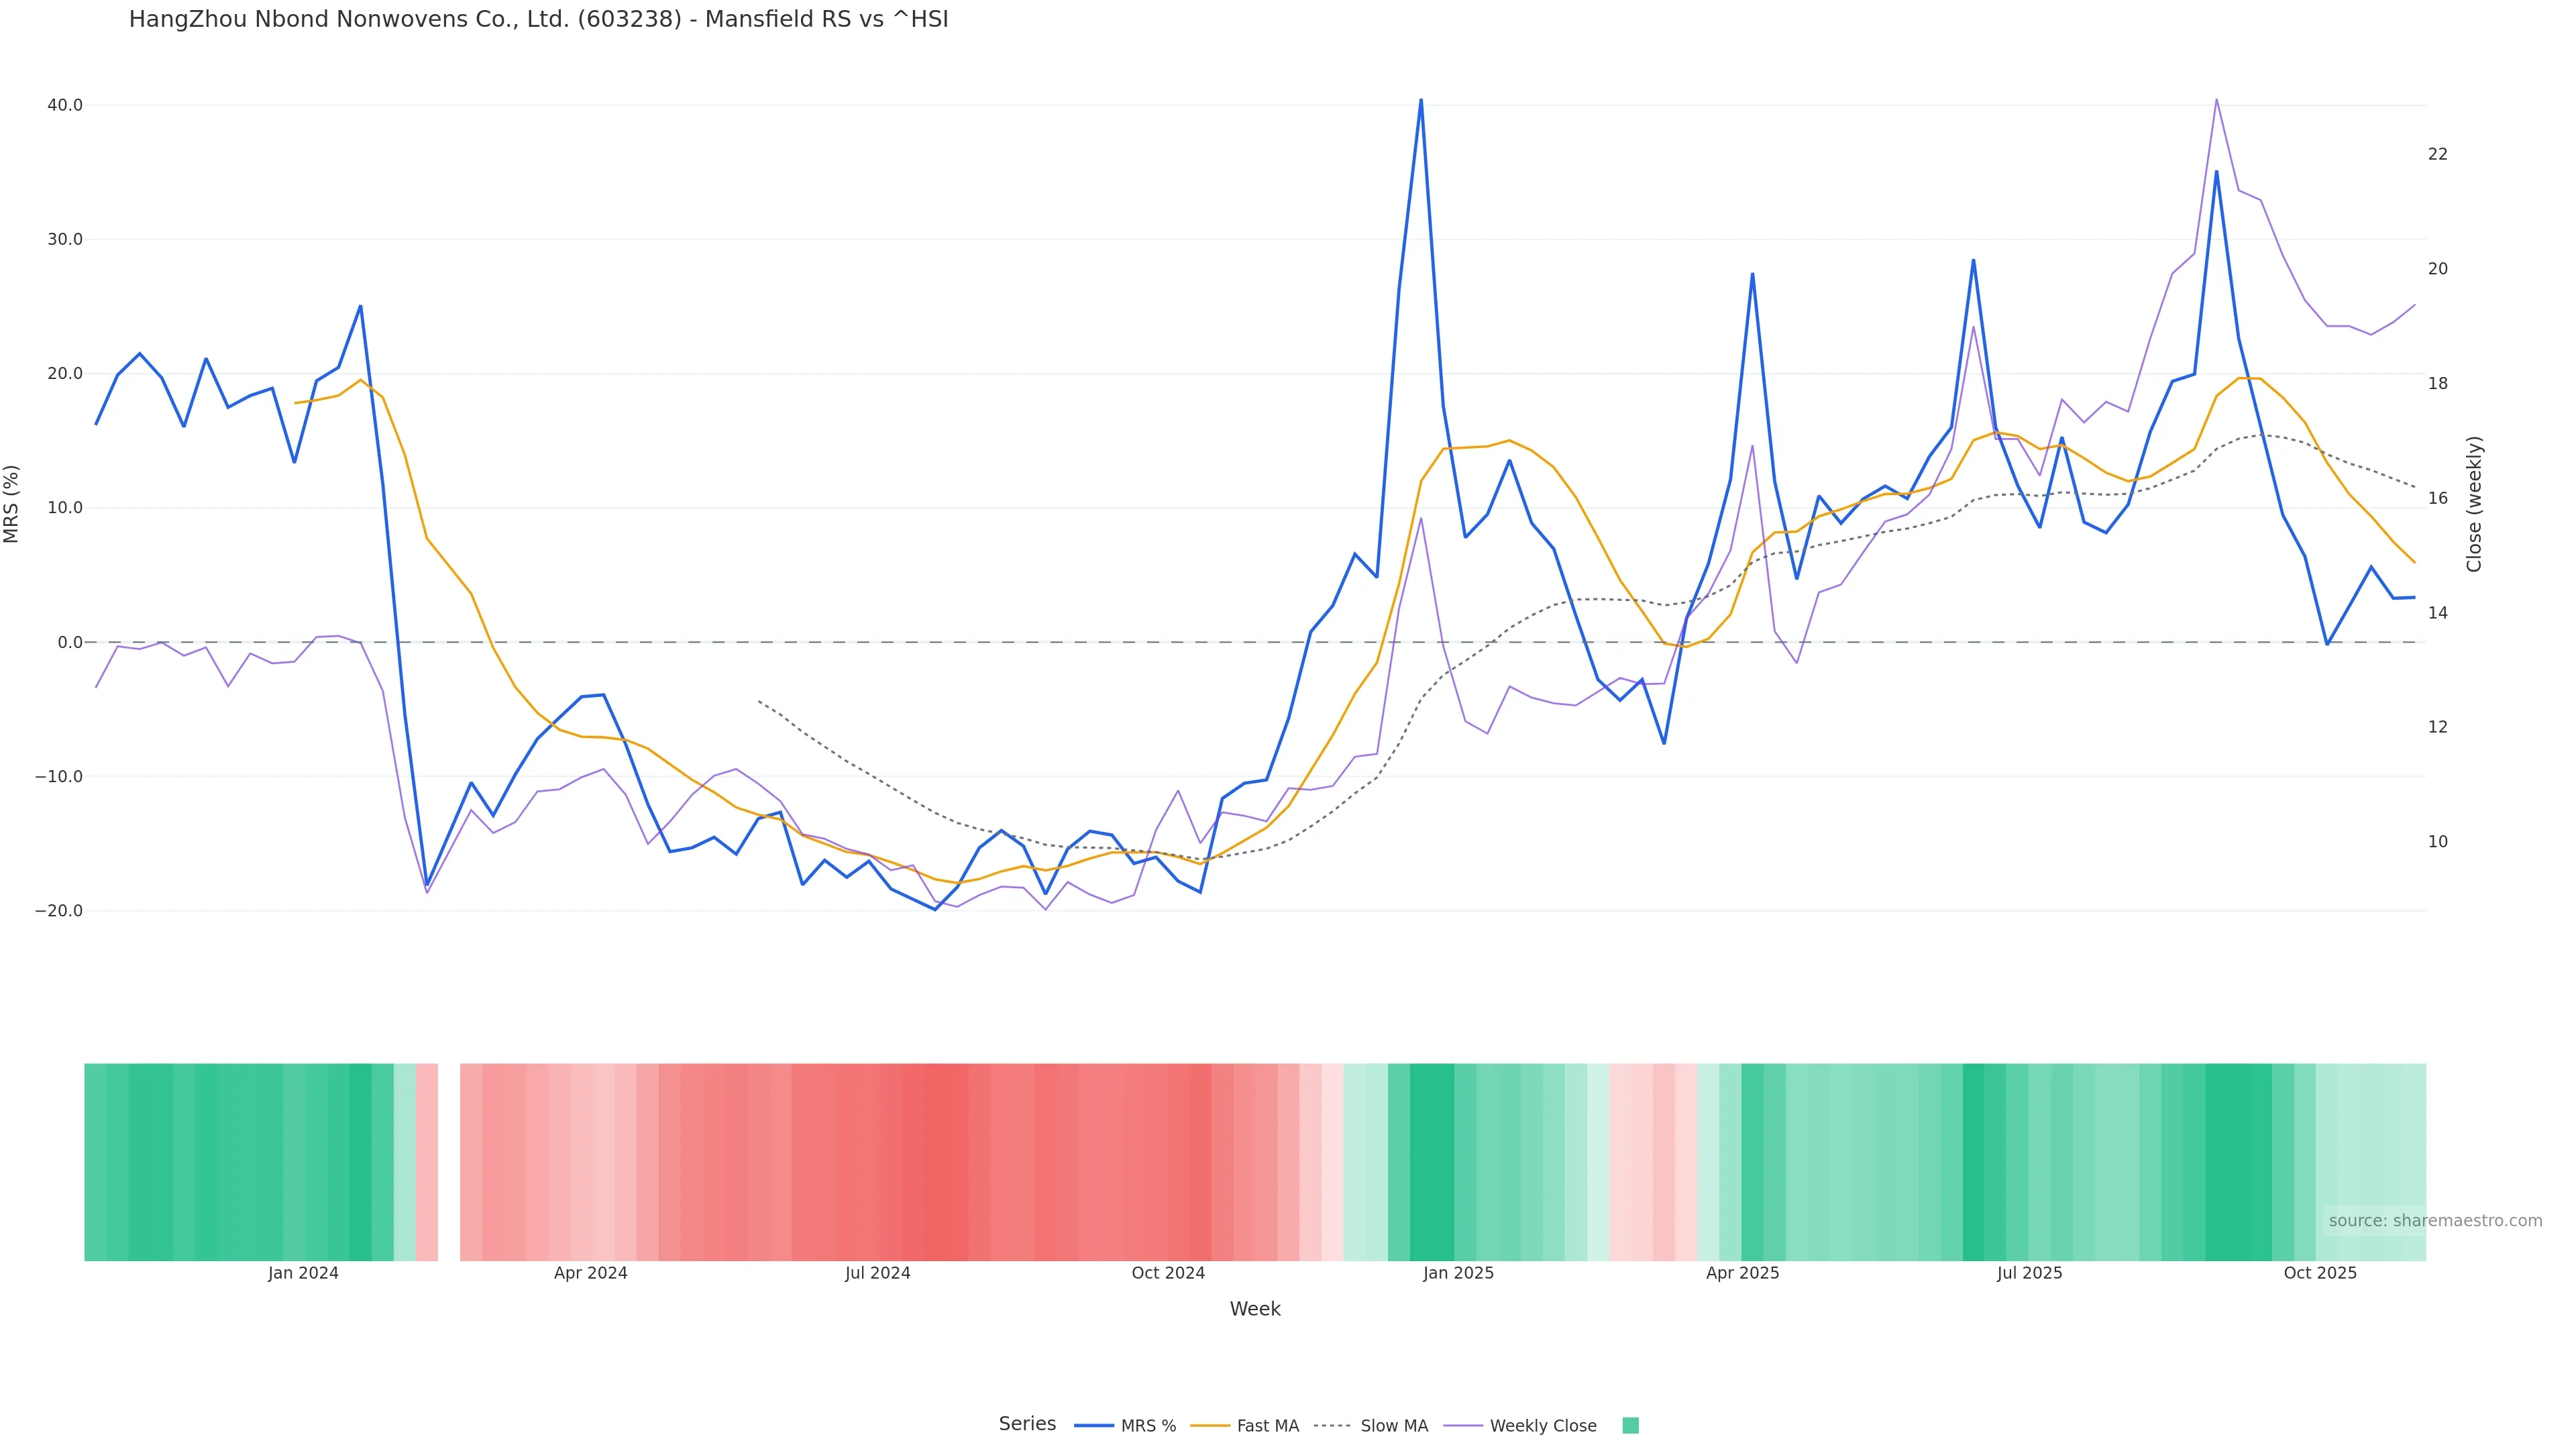Image resolution: width=2576 pixels, height=1449 pixels.
Task: Click the green square legend swatch
Action: tap(1630, 1426)
